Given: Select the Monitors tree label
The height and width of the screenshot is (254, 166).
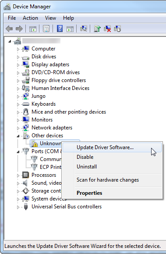Looking at the screenshot, I should pyautogui.click(x=42, y=120).
